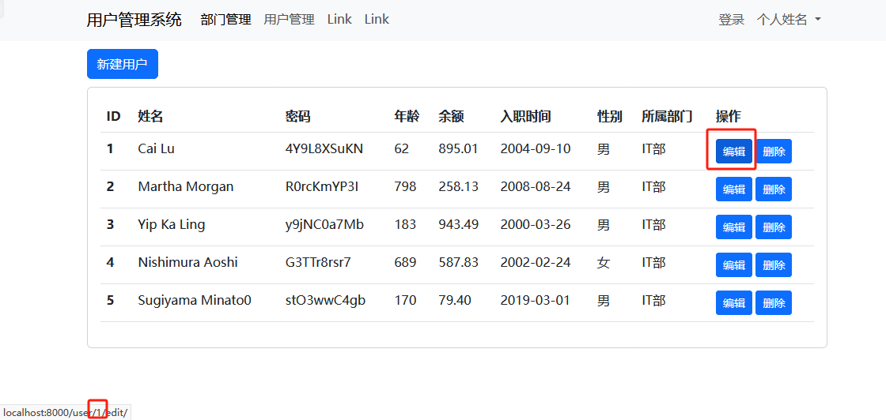The image size is (886, 420).
Task: Click 删除 for Nishimura Aoshi
Action: tap(773, 265)
